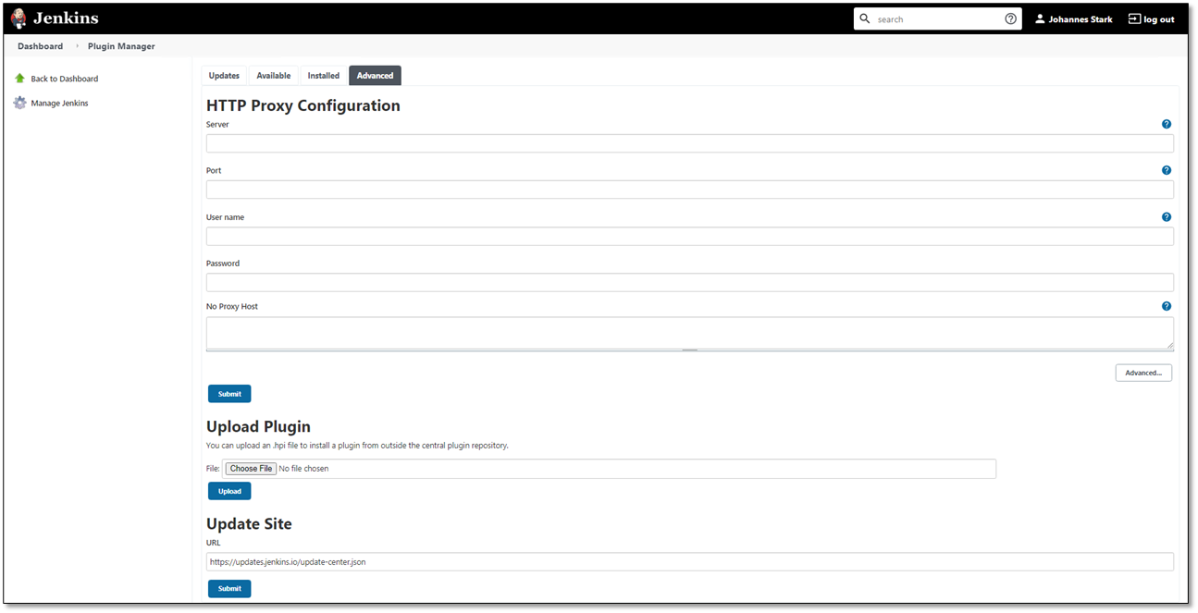The width and height of the screenshot is (1198, 613).
Task: Click the Password input field
Action: pos(690,282)
